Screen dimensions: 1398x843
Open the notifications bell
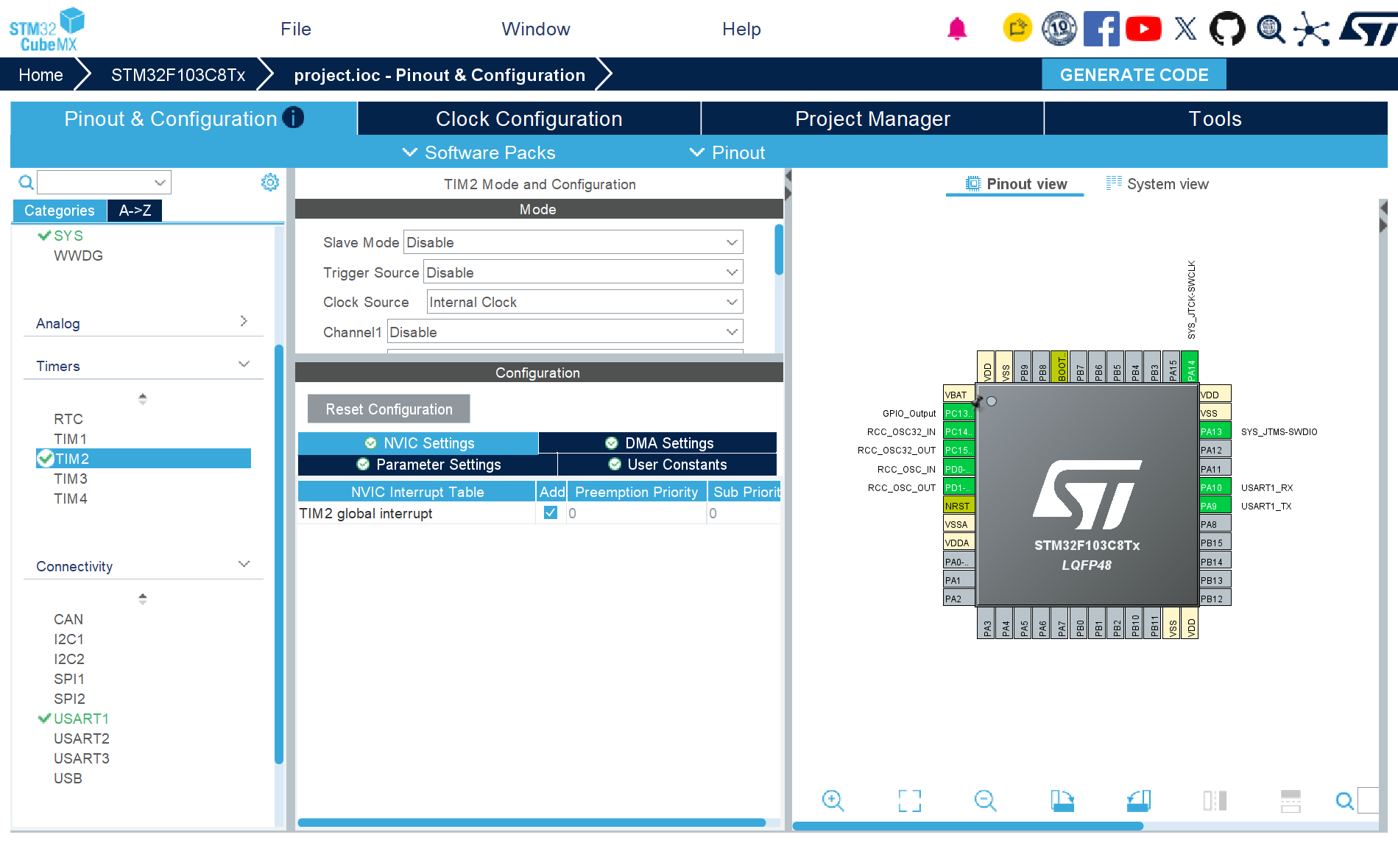tap(957, 29)
